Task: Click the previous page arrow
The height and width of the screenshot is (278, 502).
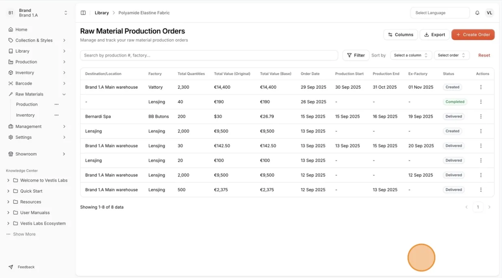Action: (467, 207)
